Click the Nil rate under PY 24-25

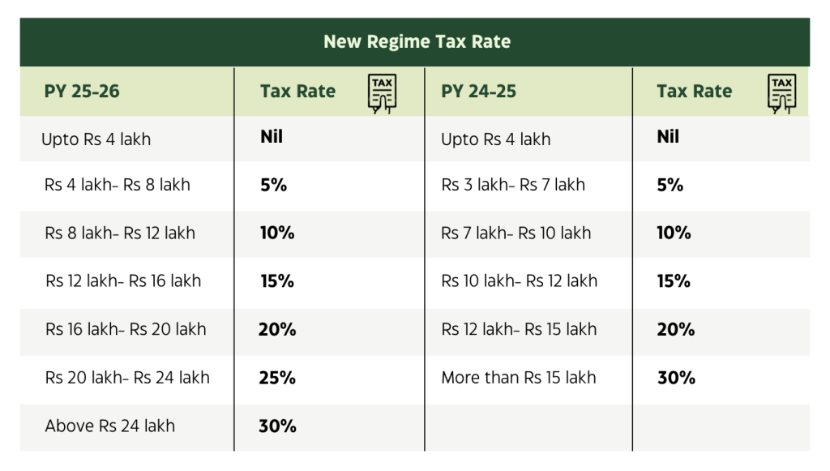point(668,137)
